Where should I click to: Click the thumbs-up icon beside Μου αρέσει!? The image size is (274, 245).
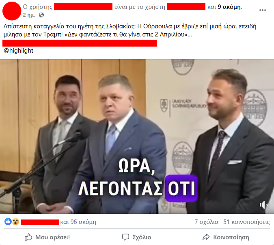point(28,237)
